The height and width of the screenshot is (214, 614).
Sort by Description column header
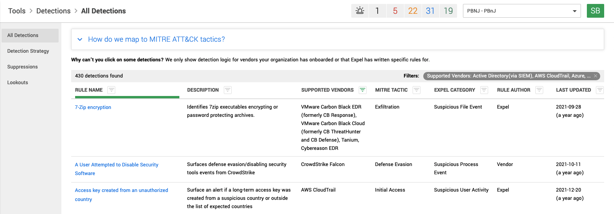tap(203, 90)
